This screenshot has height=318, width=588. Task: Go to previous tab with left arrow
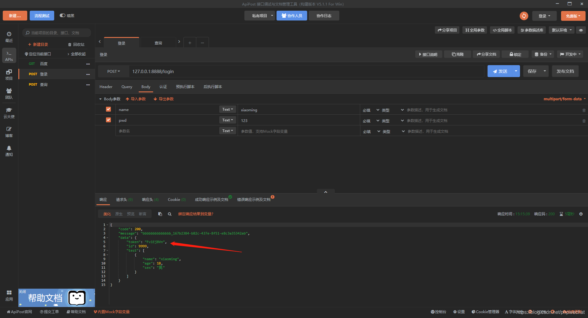click(100, 42)
